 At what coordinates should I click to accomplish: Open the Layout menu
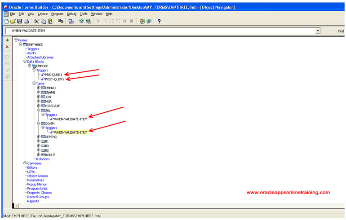coord(43,14)
